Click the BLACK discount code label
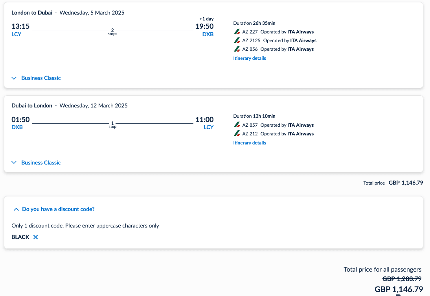 pyautogui.click(x=20, y=237)
